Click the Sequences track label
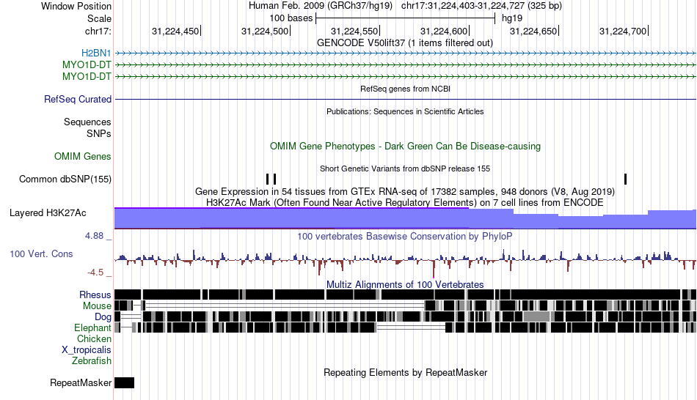 [x=87, y=122]
